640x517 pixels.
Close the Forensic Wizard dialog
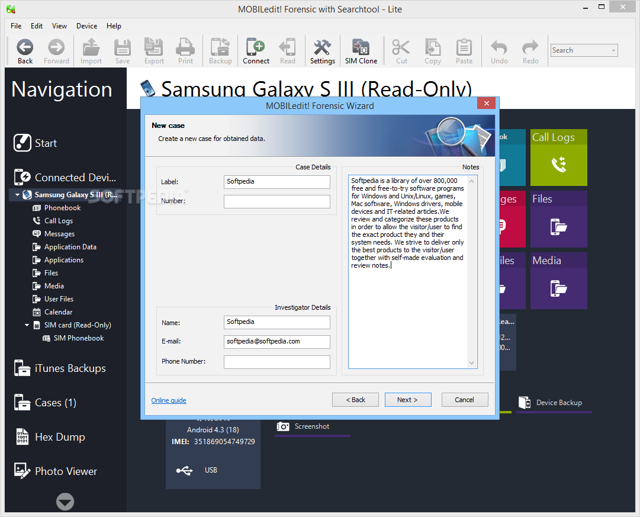486,103
